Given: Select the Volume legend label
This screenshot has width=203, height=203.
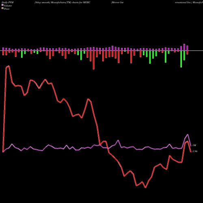Looking at the screenshot, I should pyautogui.click(x=8, y=6).
